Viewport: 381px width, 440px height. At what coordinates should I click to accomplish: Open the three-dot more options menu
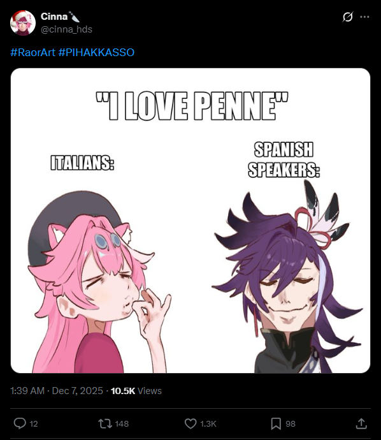(364, 17)
